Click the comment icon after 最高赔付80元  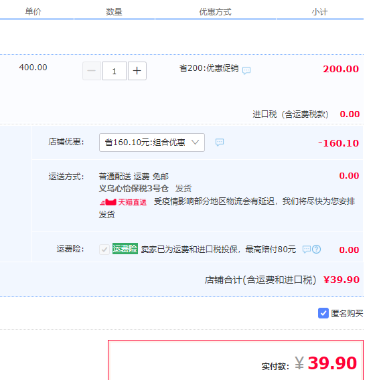pos(307,249)
